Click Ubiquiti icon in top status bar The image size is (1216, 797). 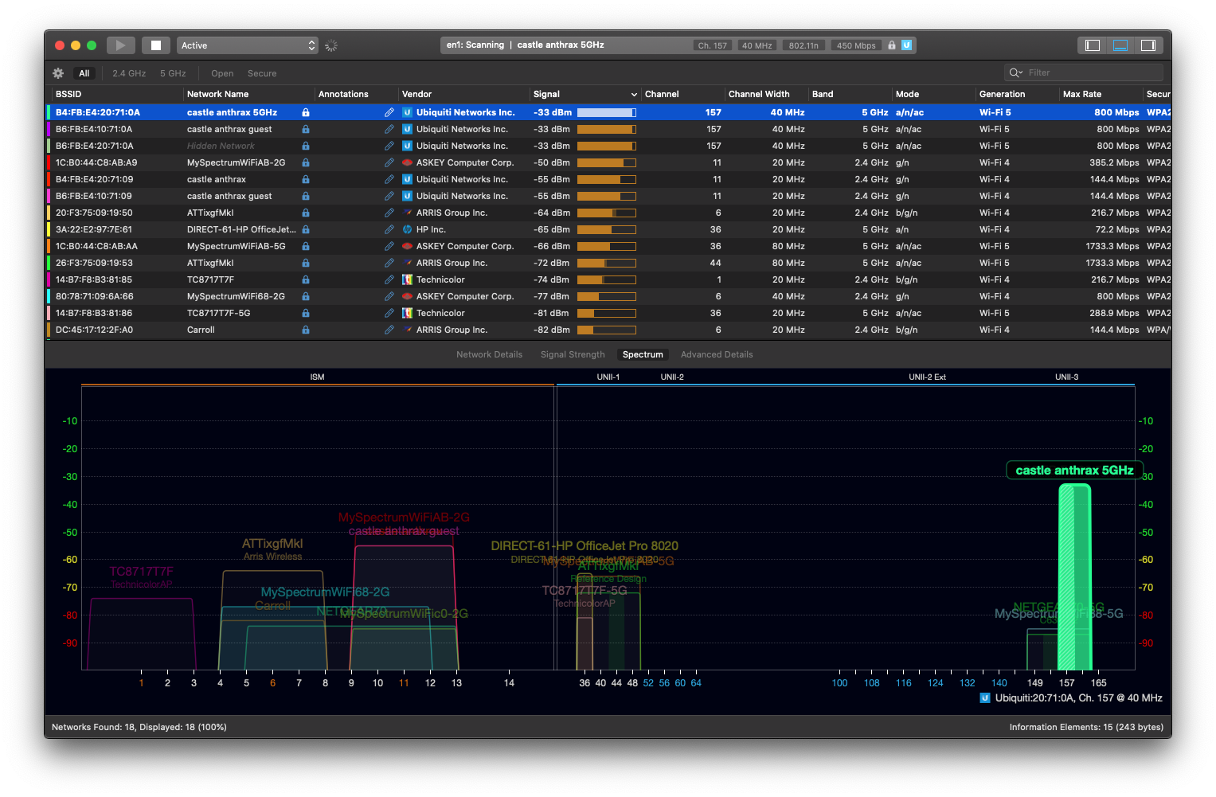[x=906, y=45]
